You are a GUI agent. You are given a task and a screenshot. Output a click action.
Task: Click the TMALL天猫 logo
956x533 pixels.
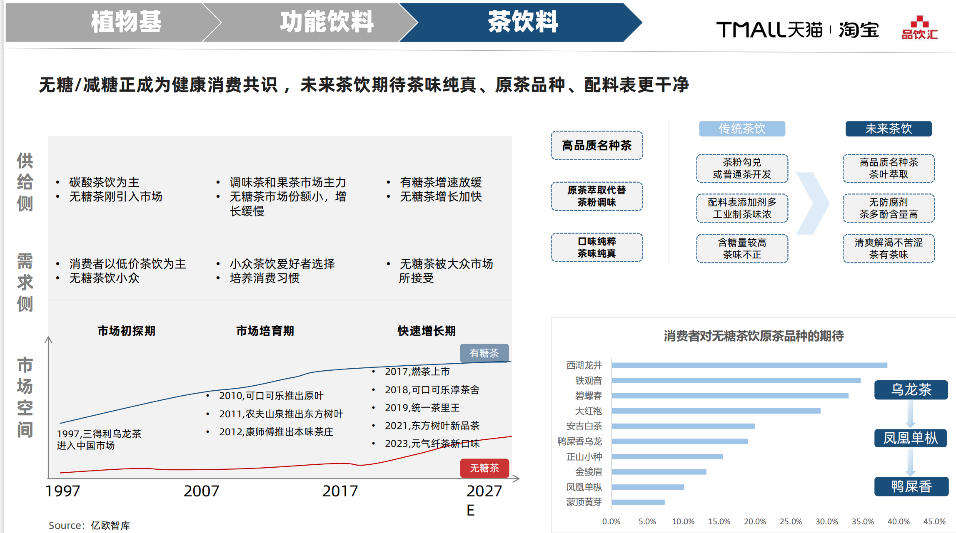point(769,30)
